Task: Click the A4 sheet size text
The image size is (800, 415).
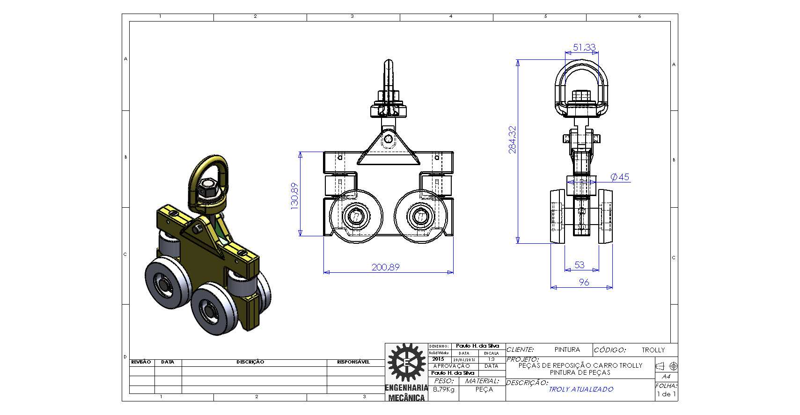Action: click(x=667, y=377)
